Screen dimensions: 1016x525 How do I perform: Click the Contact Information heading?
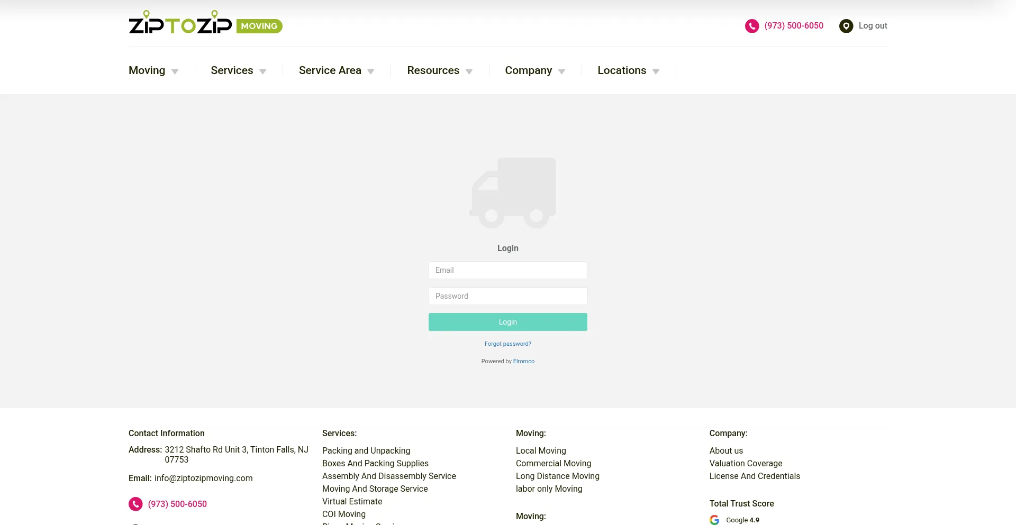166,433
